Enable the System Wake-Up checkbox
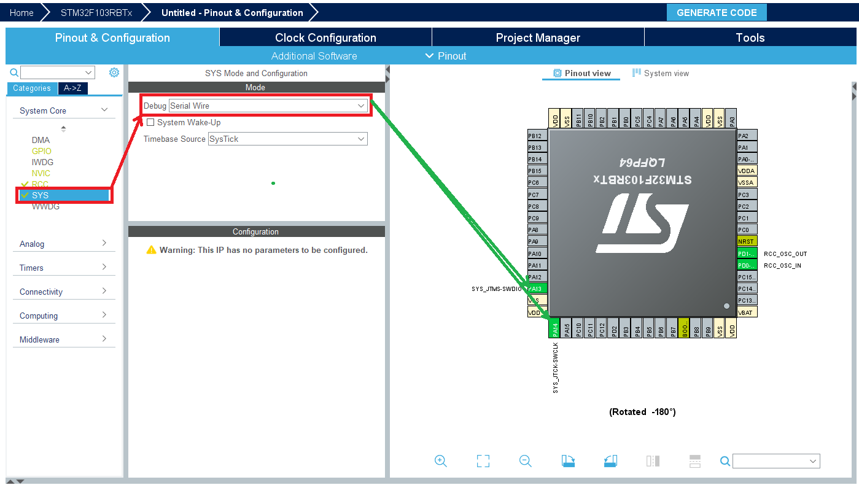 [150, 122]
